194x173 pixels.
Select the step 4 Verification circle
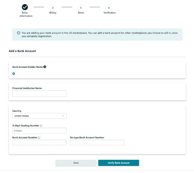(109, 8)
